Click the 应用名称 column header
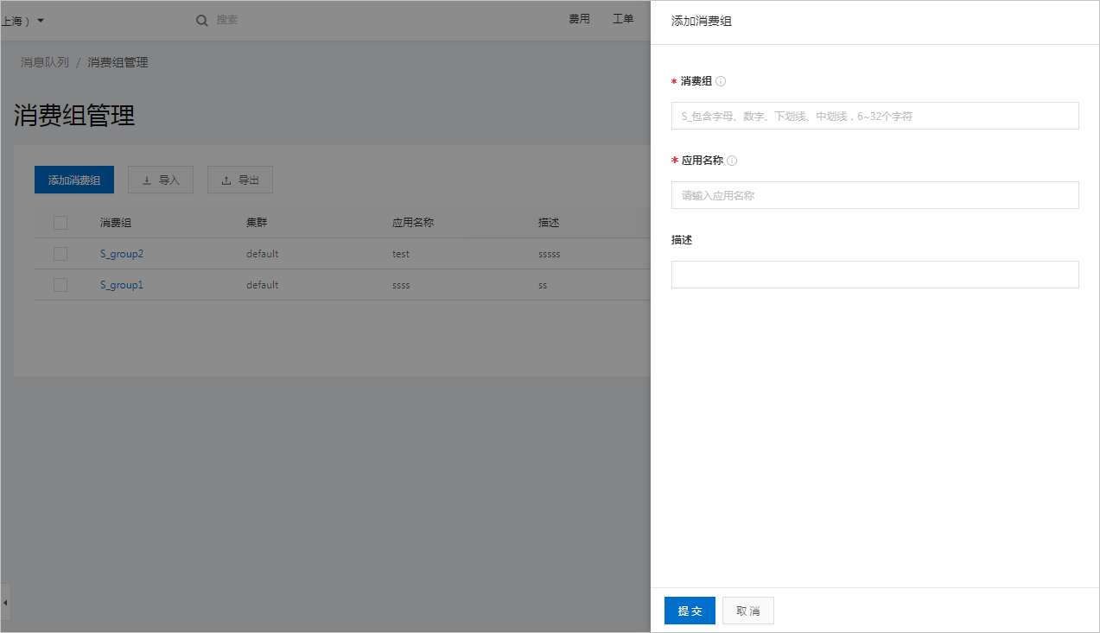This screenshot has height=633, width=1100. click(413, 223)
